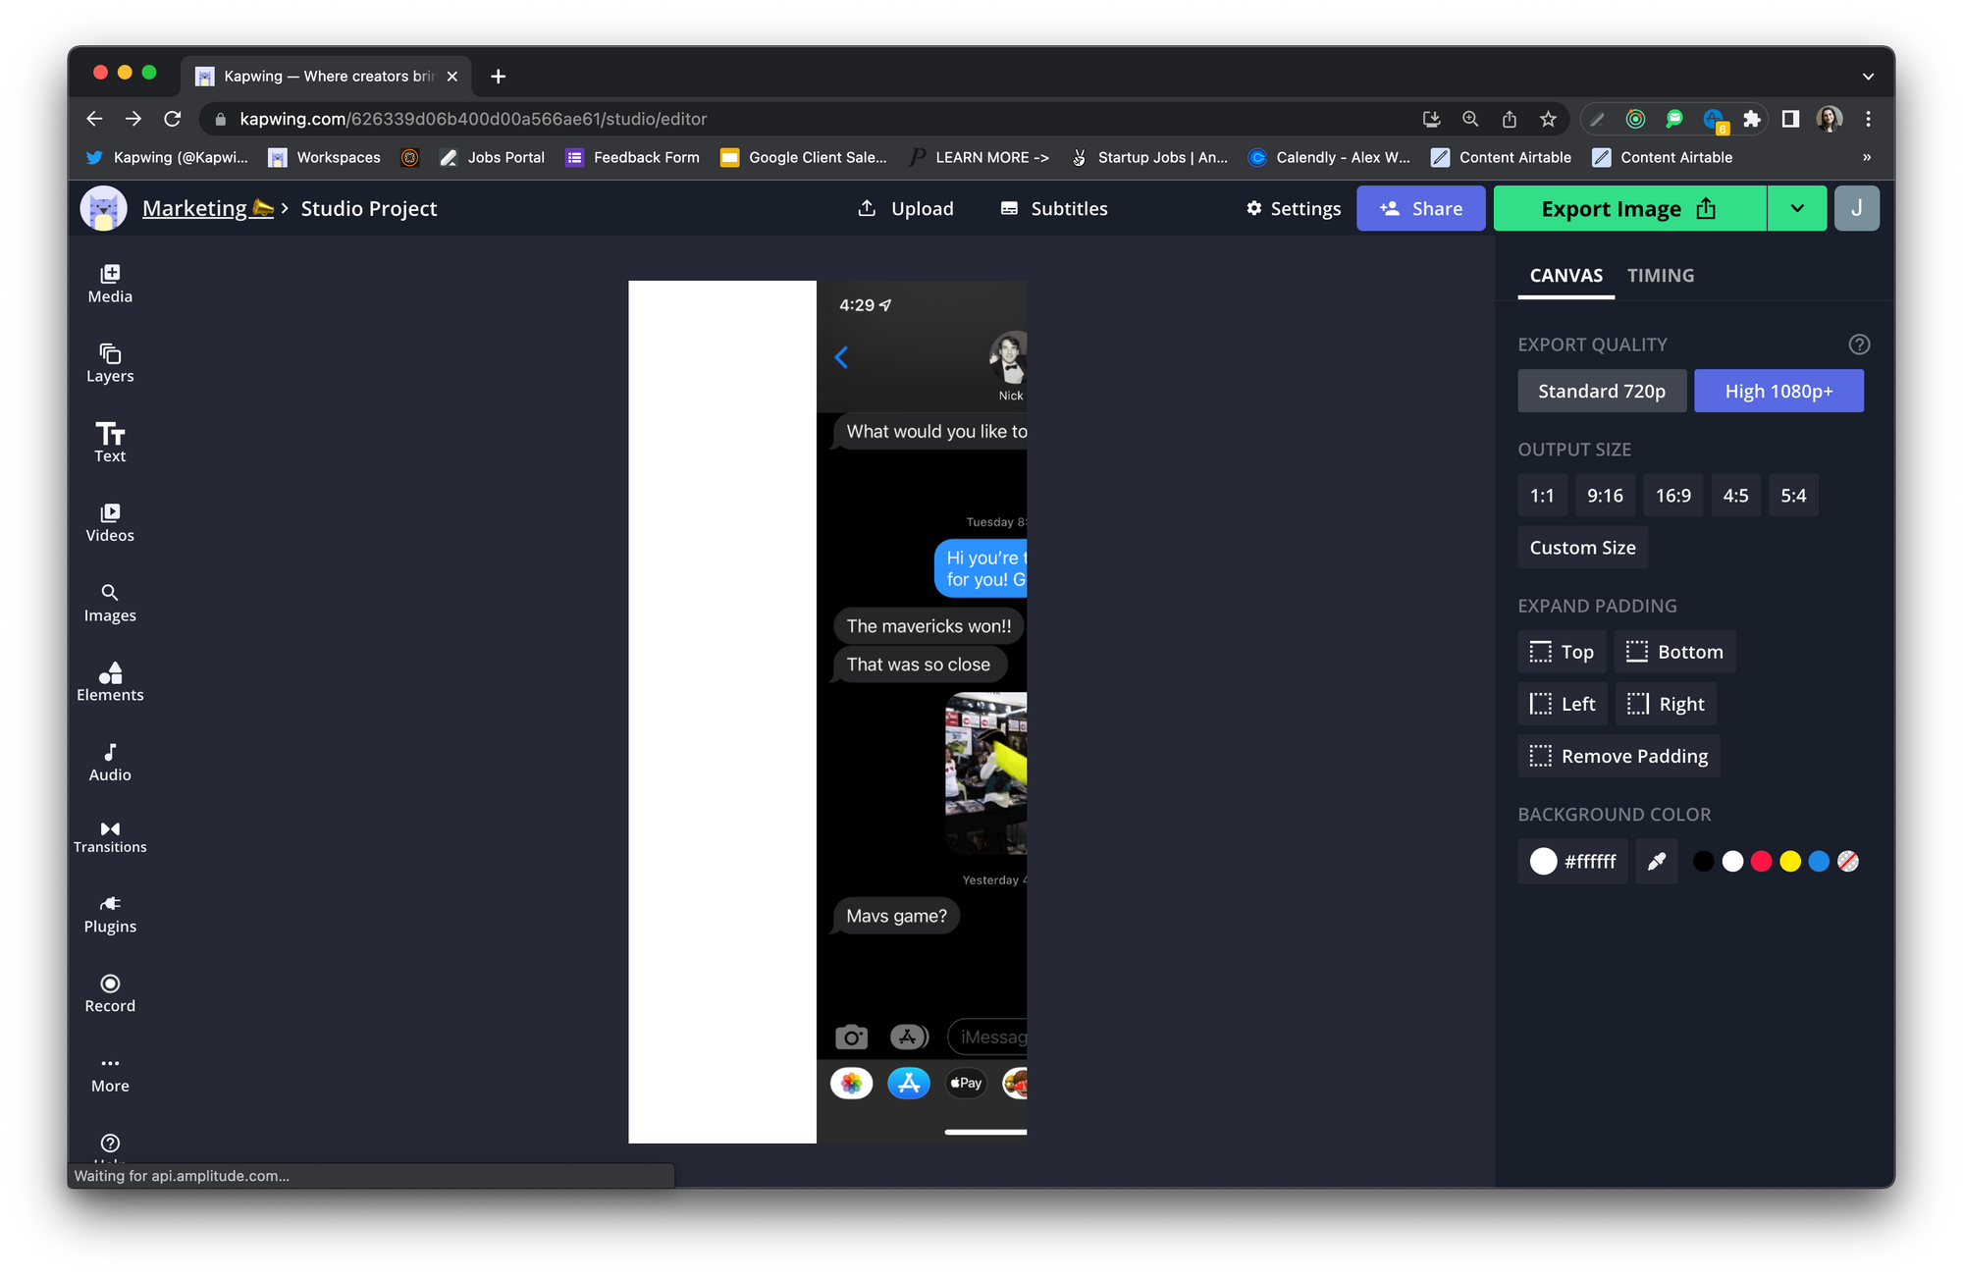1963x1278 pixels.
Task: Start Record from the sidebar
Action: (110, 993)
